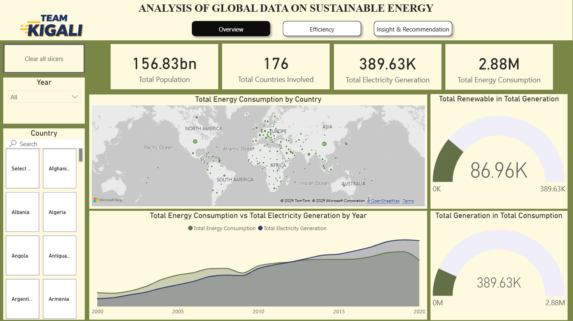Click the 2.88M maximum label on lower gauge

(x=554, y=302)
